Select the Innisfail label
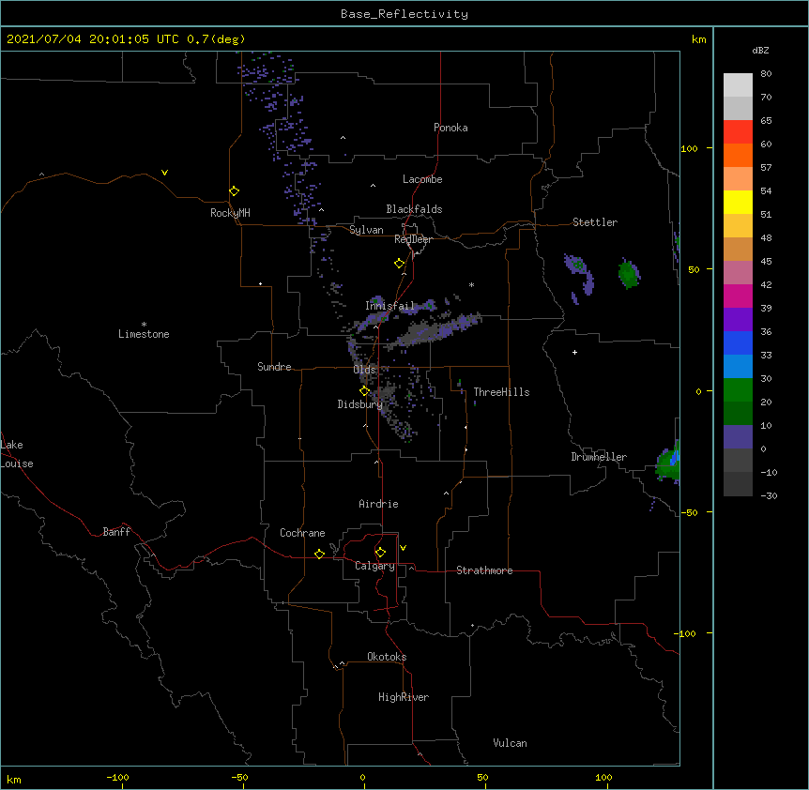This screenshot has width=809, height=790. pos(389,306)
